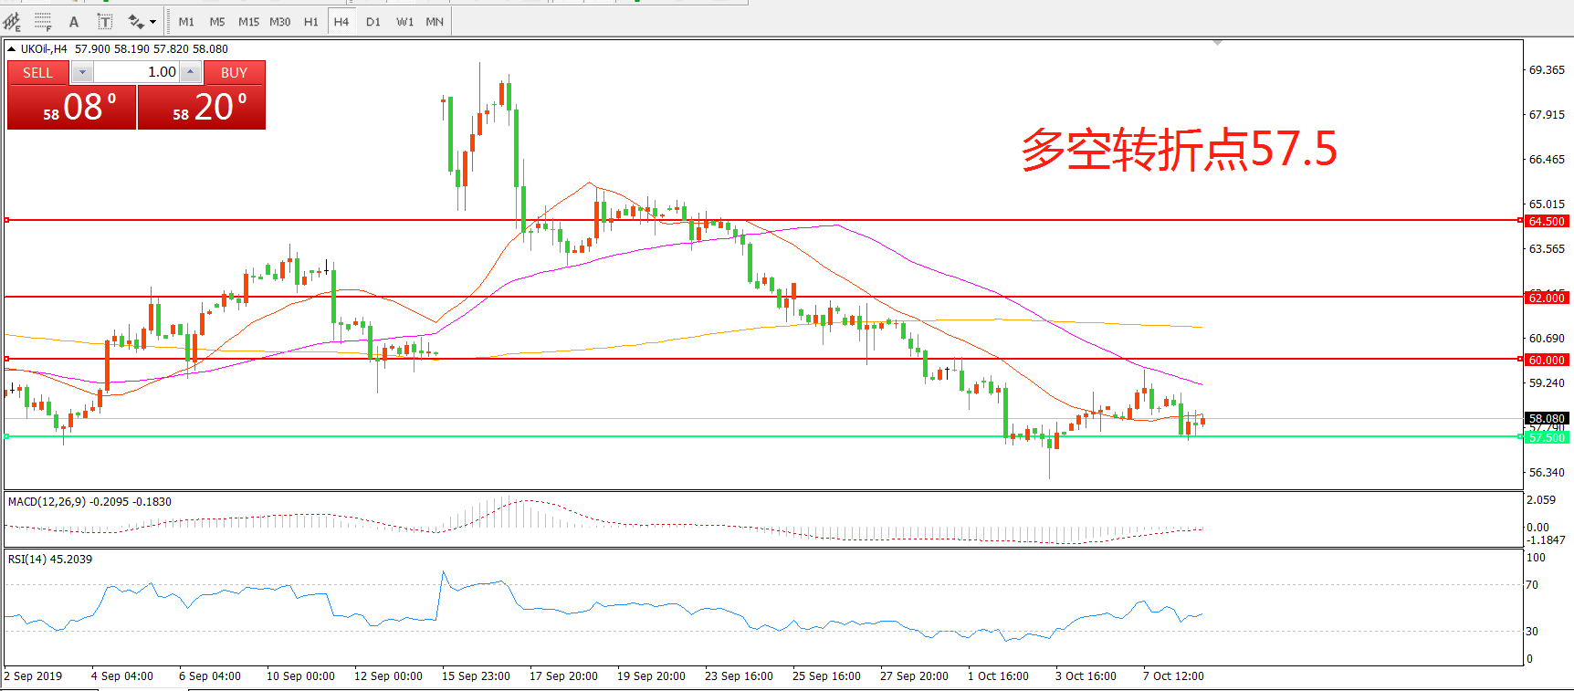The image size is (1574, 691).
Task: Select the Text Label (T) tool
Action: [105, 22]
